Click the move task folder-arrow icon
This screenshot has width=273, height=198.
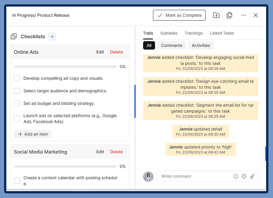(216, 15)
